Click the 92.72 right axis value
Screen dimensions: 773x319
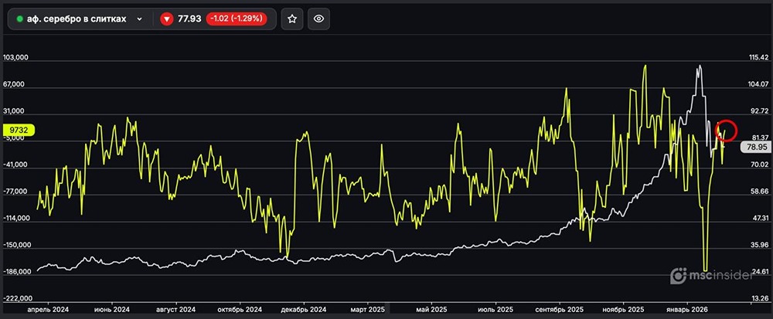click(759, 110)
